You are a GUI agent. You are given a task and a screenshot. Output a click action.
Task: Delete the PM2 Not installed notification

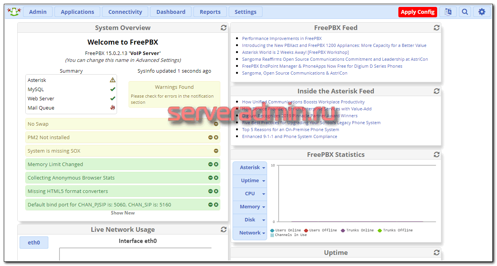click(216, 137)
